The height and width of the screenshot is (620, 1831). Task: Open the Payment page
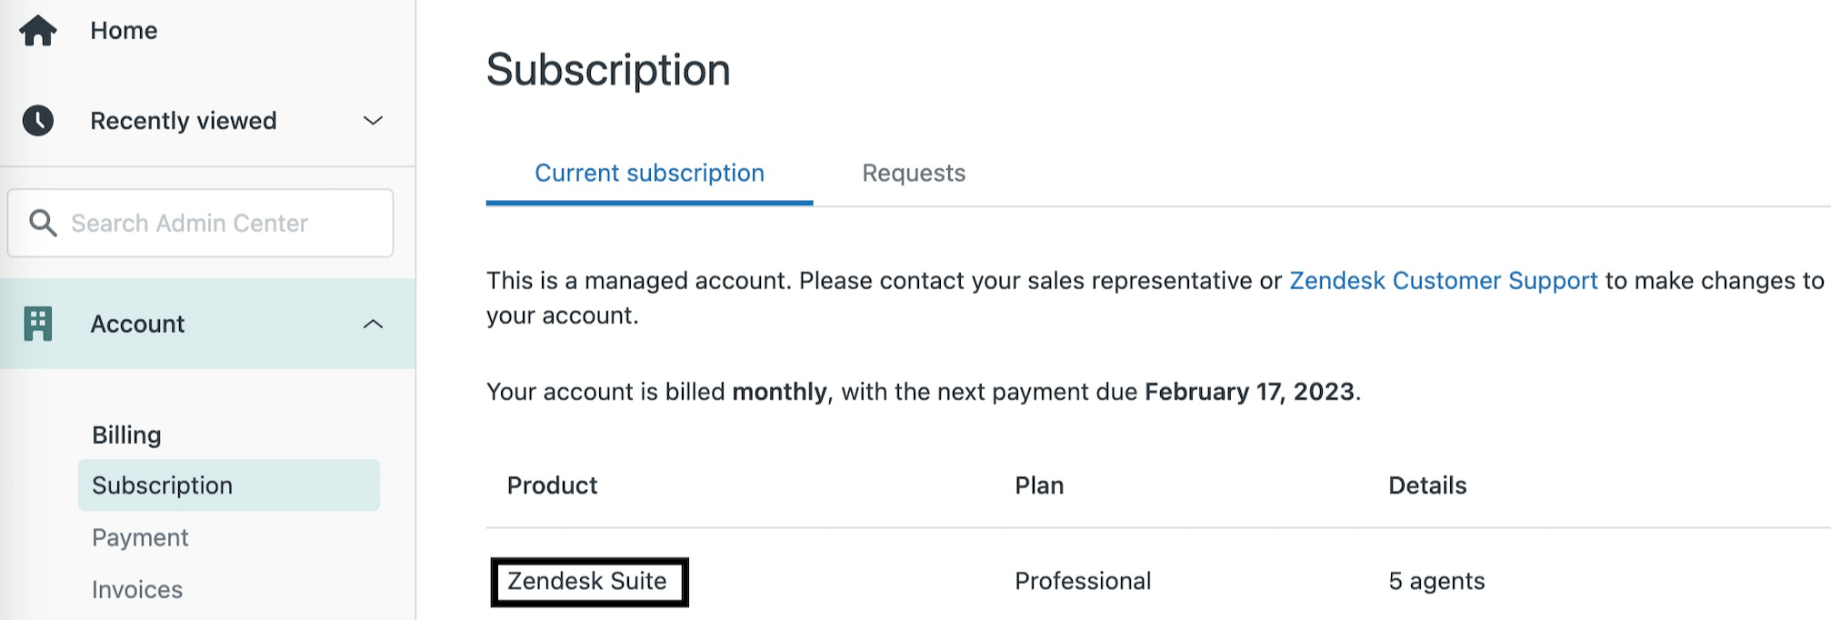click(x=140, y=537)
